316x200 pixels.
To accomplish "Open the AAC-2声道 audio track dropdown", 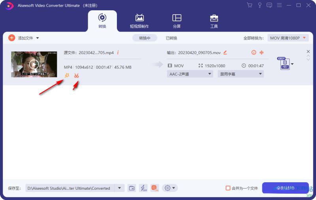I will pos(190,74).
